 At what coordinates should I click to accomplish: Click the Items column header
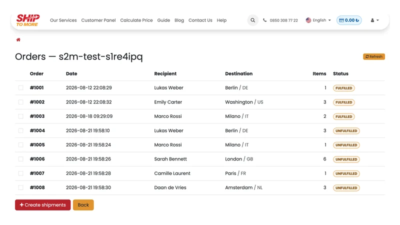click(319, 73)
